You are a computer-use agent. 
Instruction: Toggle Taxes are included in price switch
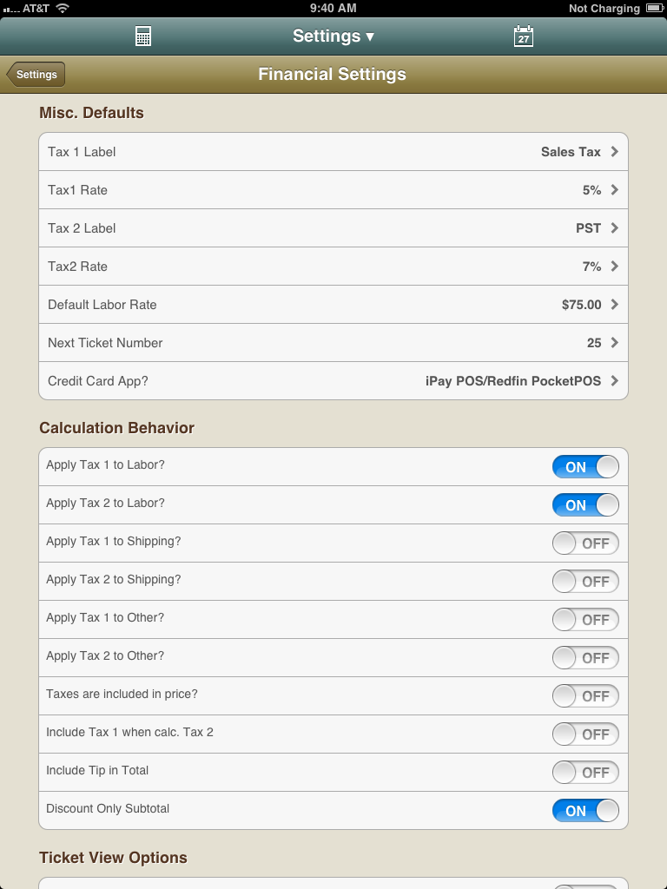tap(585, 696)
